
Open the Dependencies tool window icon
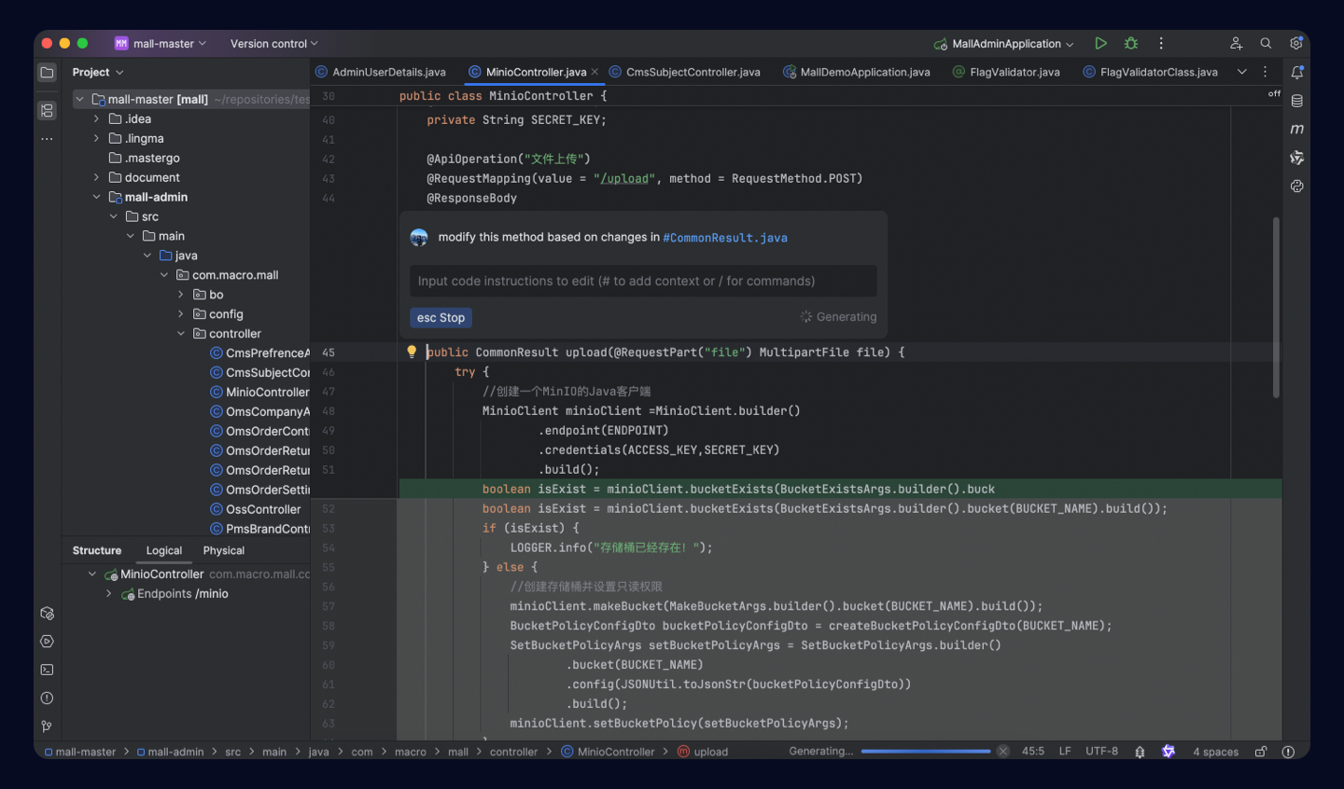[47, 613]
